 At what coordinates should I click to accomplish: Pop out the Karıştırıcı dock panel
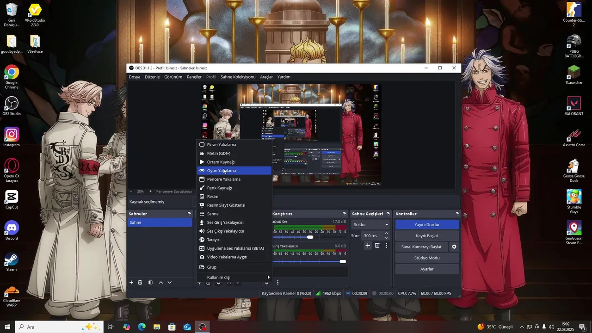pos(345,214)
